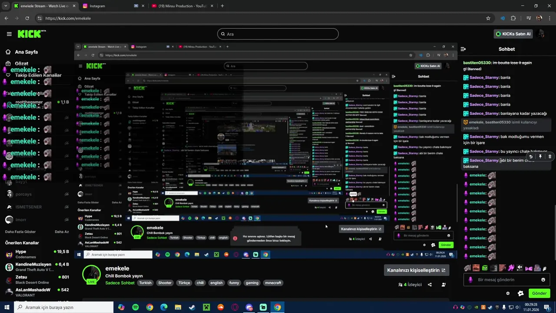Open a new browser tab
The width and height of the screenshot is (556, 313).
[x=222, y=6]
